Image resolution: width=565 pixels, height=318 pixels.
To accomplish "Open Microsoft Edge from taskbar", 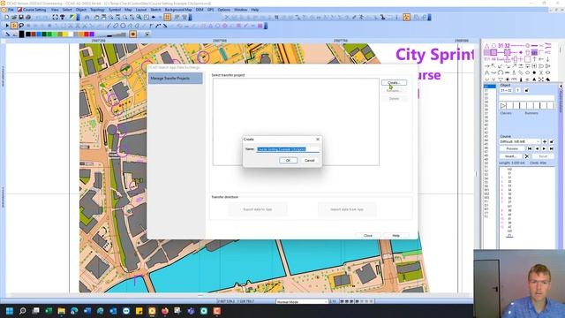I will [74, 311].
